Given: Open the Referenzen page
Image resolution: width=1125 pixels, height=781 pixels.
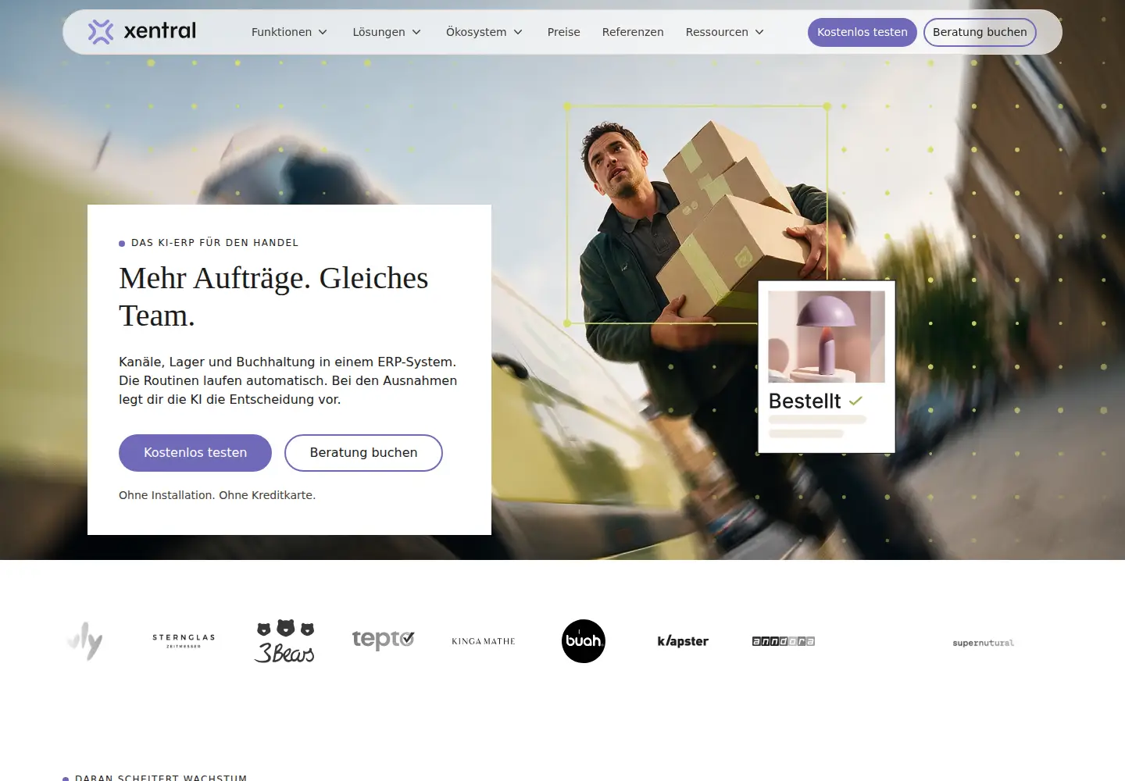Looking at the screenshot, I should pos(633,32).
